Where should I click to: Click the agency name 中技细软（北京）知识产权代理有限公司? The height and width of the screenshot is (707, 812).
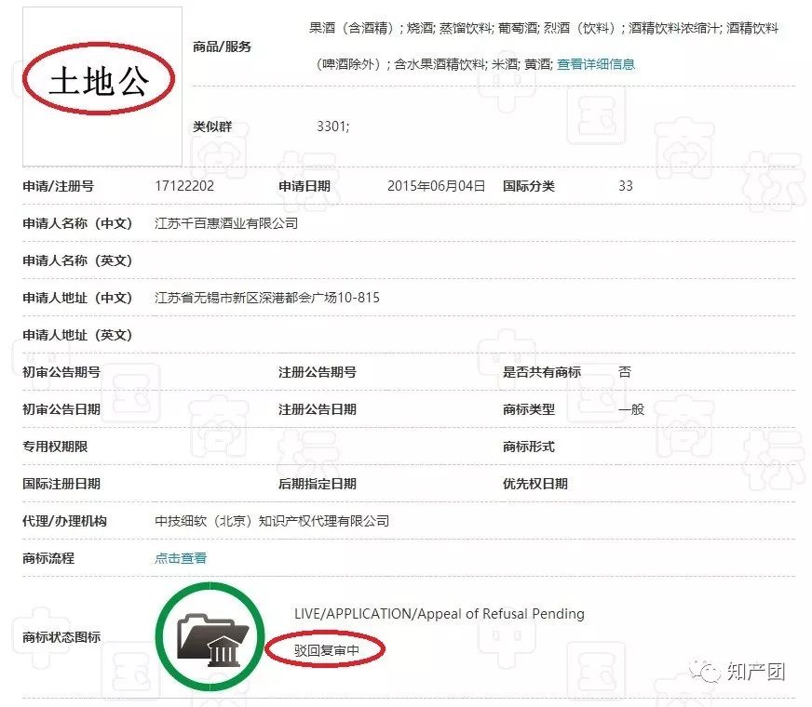coord(272,521)
